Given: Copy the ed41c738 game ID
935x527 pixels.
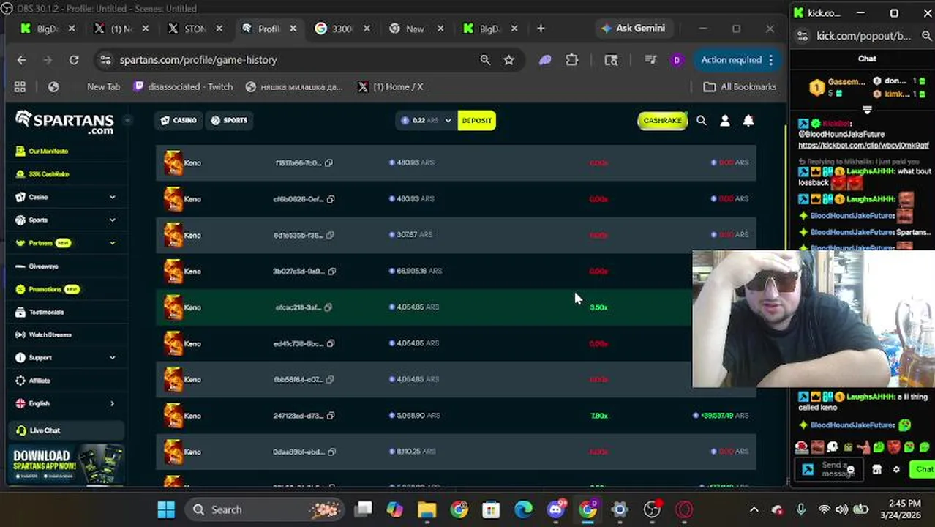Looking at the screenshot, I should pyautogui.click(x=331, y=343).
